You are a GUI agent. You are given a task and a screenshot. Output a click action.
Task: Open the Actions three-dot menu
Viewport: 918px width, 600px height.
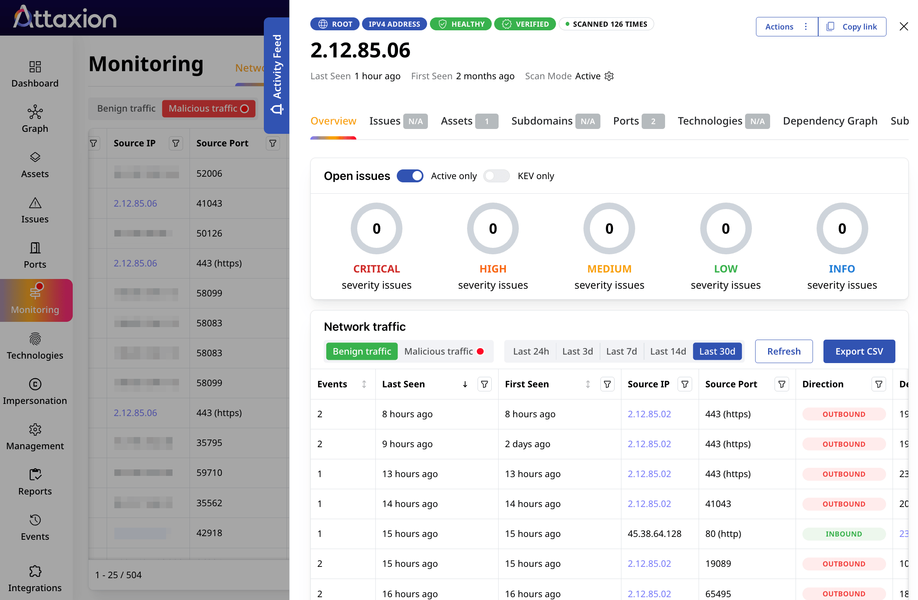(806, 26)
